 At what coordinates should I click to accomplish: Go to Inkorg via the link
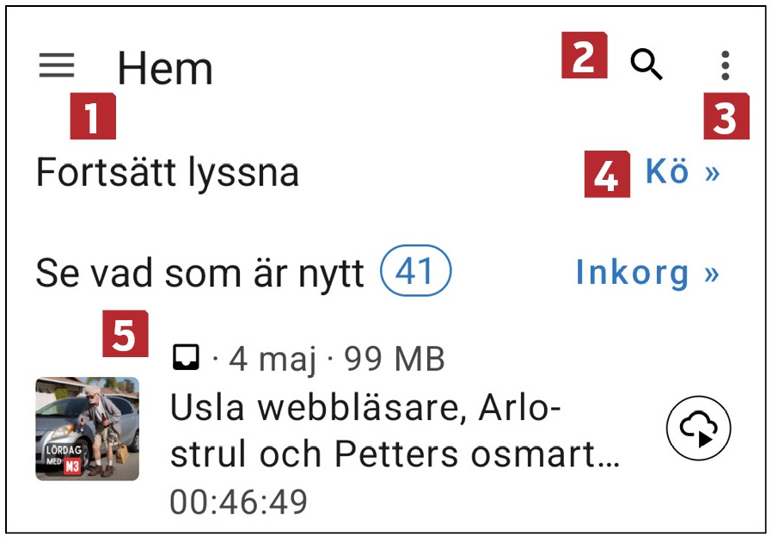click(x=646, y=273)
